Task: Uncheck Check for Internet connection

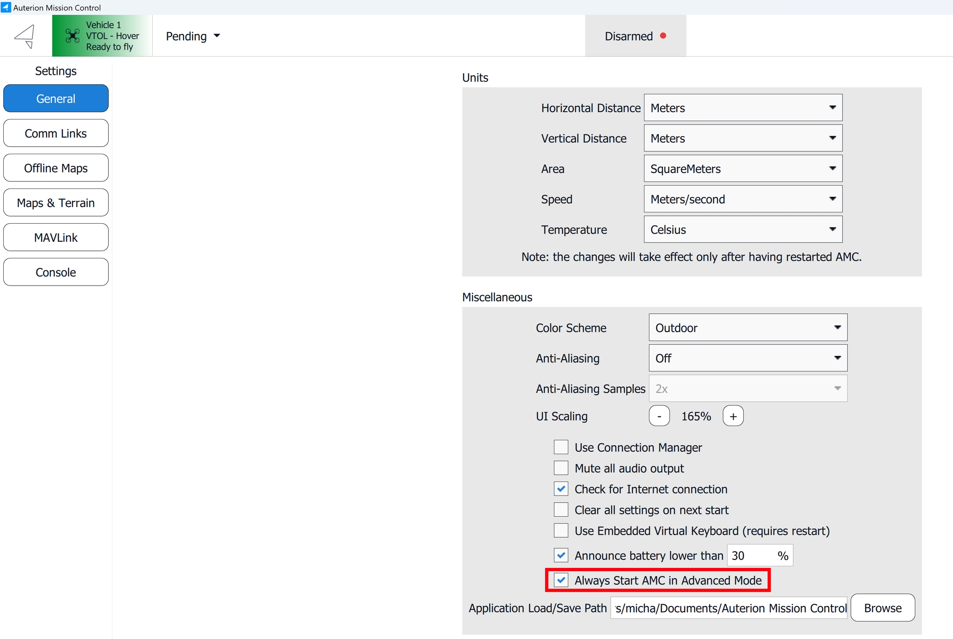Action: (x=560, y=489)
